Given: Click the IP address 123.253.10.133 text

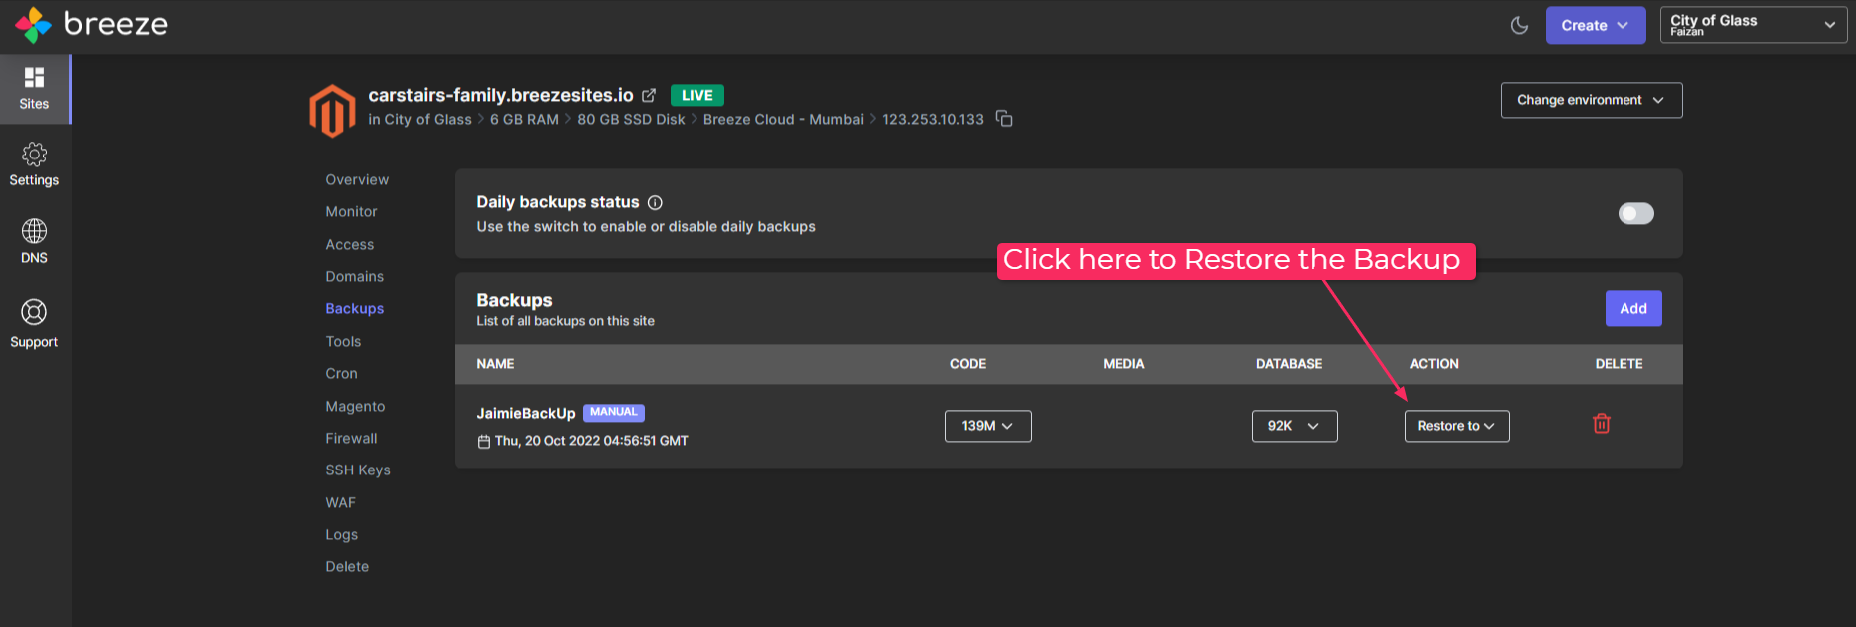Looking at the screenshot, I should tap(933, 120).
